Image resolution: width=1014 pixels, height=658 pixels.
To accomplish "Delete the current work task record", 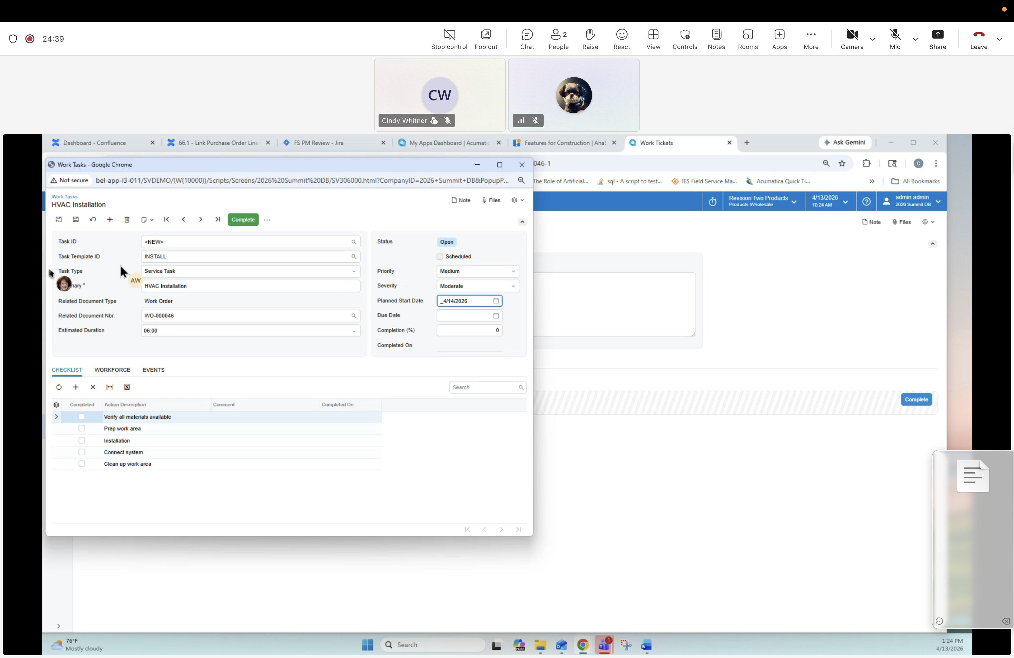I will coord(127,220).
